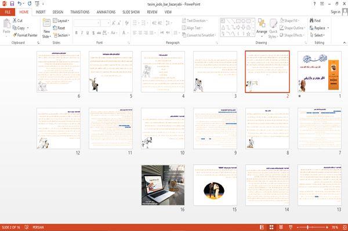Screen dimensions: 348x231
Task: Activate the Format Painter brush
Action: coord(25,35)
